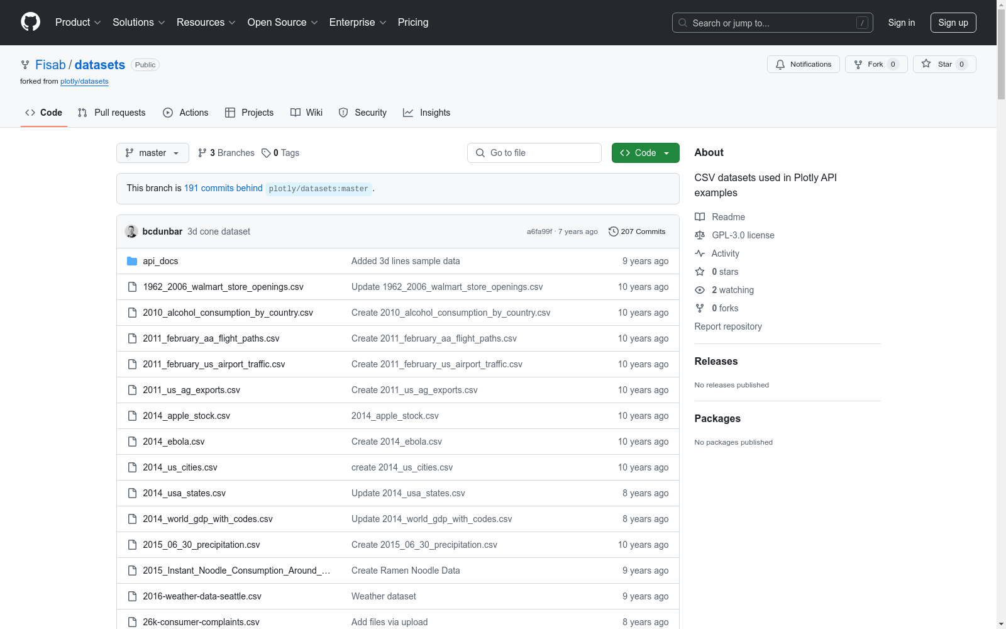Screen dimensions: 1006x629
Task: Select the Wiki tab
Action: pos(307,113)
